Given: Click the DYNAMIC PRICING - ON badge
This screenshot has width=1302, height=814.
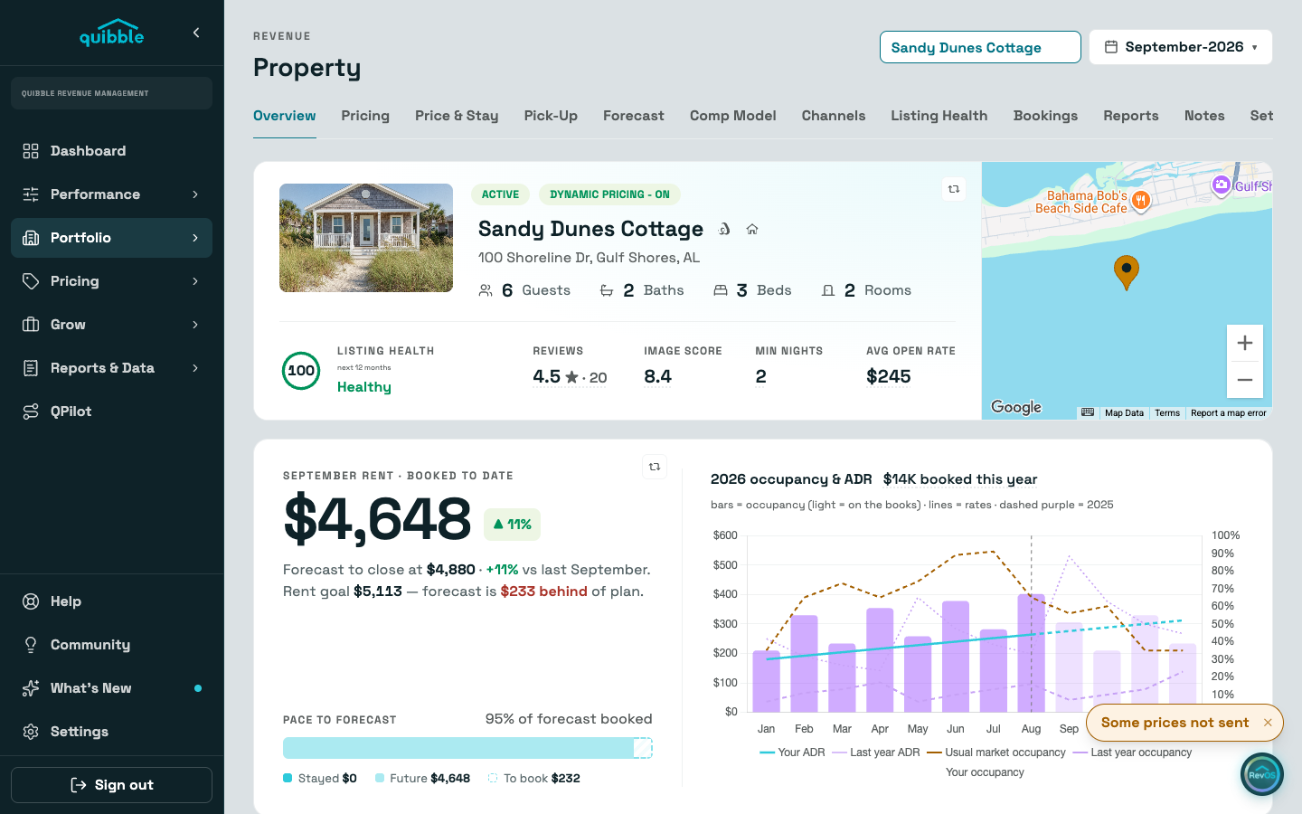Looking at the screenshot, I should (x=609, y=194).
